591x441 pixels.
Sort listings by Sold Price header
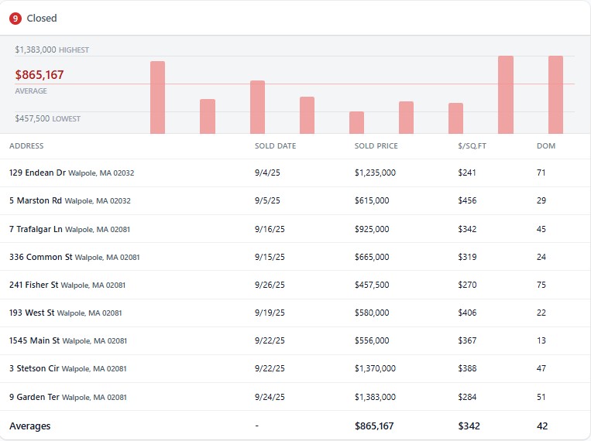376,146
